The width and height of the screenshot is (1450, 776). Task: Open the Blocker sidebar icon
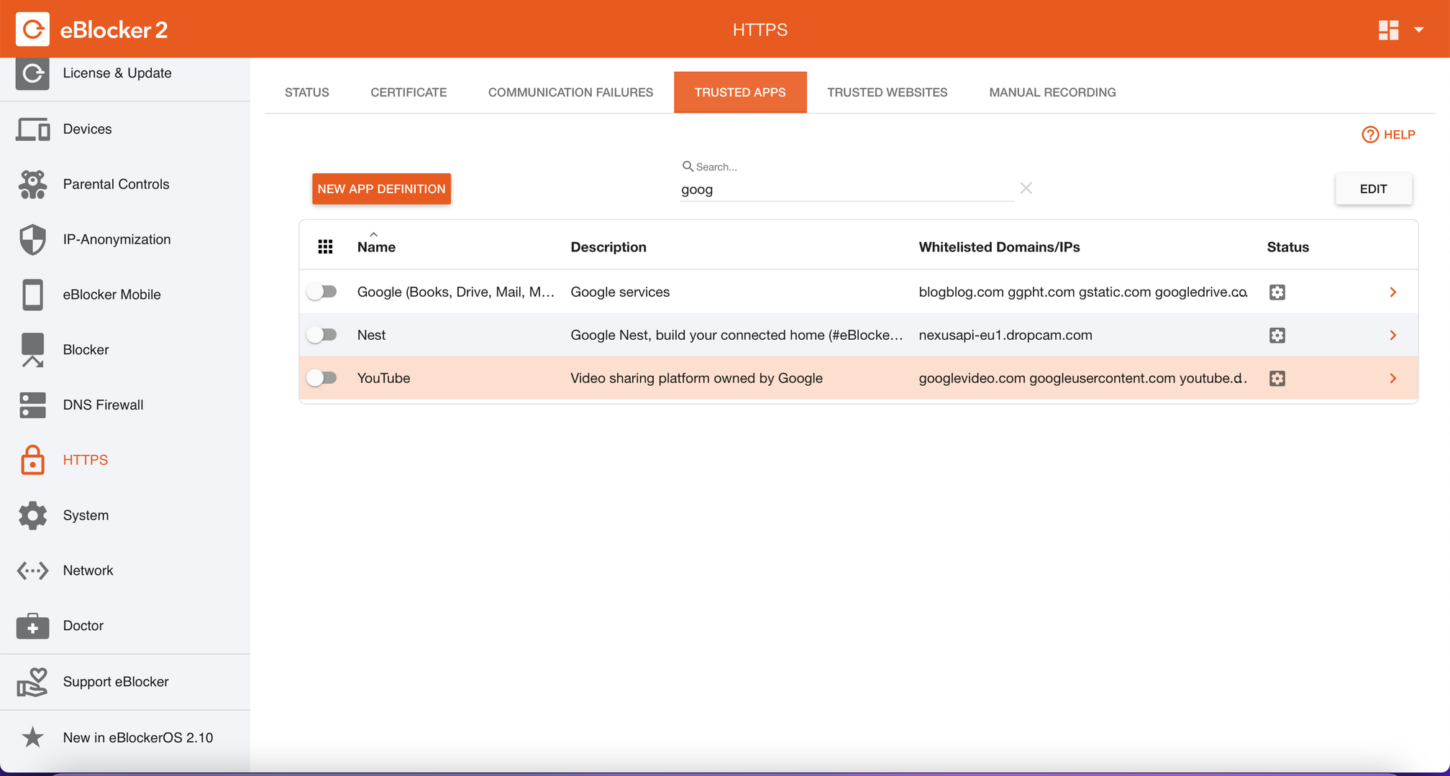pos(32,350)
